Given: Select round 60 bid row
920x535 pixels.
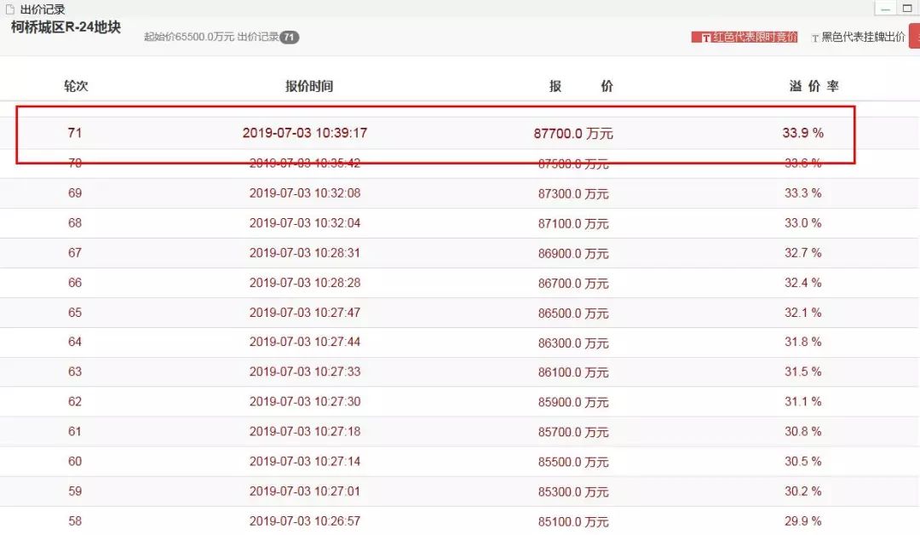Looking at the screenshot, I should pos(435,461).
